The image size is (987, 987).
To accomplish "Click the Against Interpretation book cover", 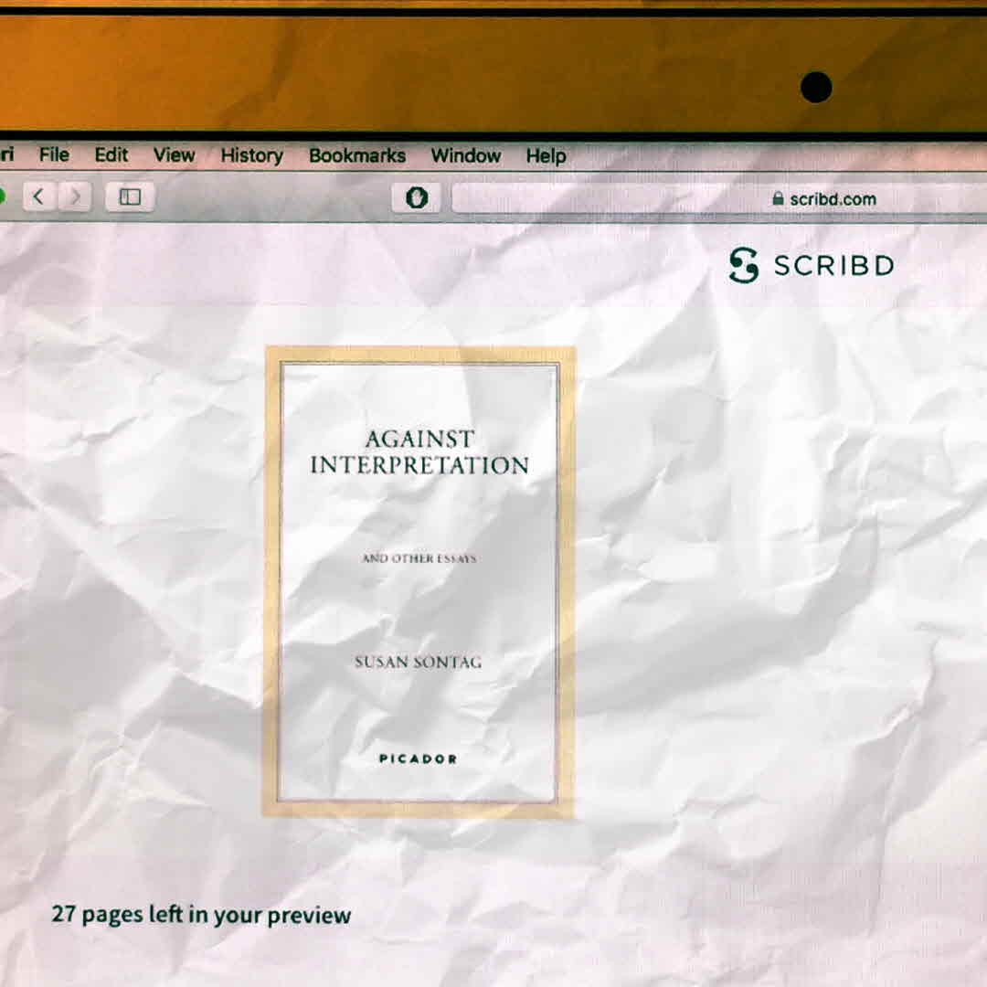I will coord(419,582).
